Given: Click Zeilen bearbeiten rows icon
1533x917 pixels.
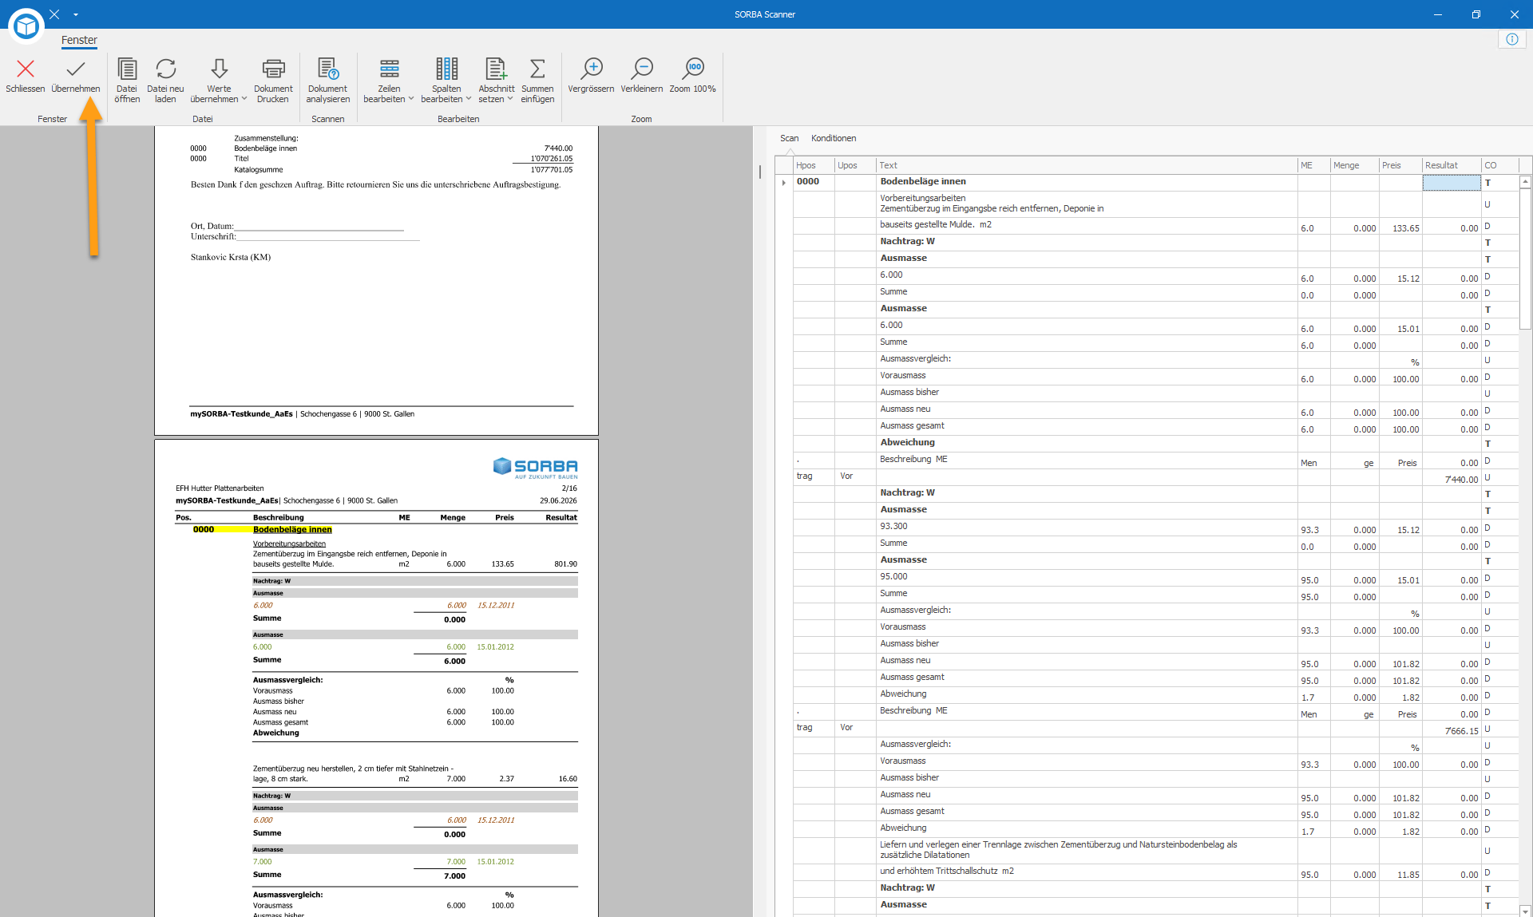Looking at the screenshot, I should coord(389,69).
